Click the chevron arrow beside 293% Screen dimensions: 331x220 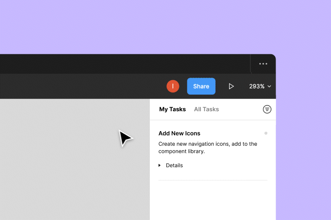[x=269, y=86]
